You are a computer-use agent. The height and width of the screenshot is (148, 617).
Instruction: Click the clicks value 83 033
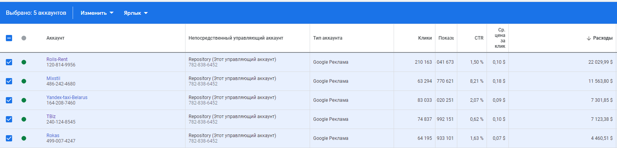tap(424, 100)
